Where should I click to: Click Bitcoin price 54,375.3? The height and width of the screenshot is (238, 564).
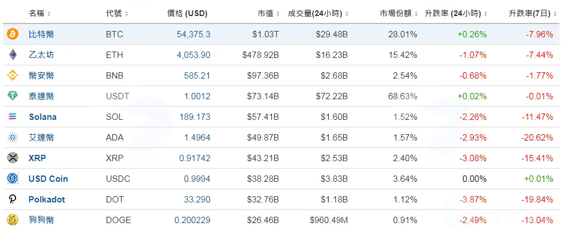[x=193, y=34]
